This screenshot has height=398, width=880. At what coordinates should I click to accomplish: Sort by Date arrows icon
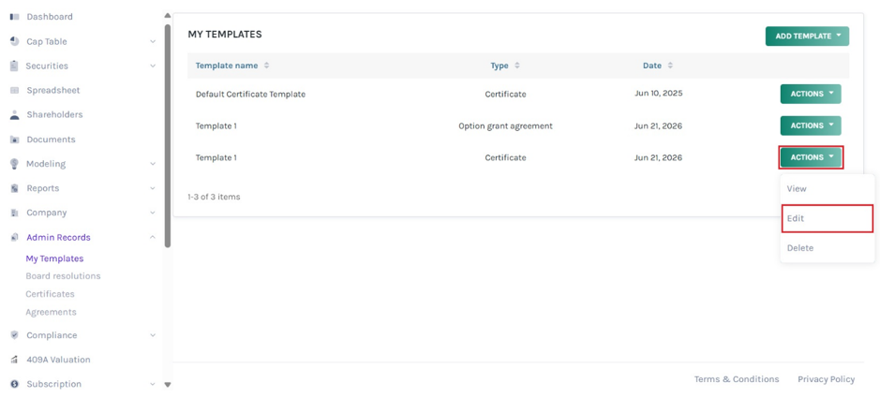coord(670,66)
